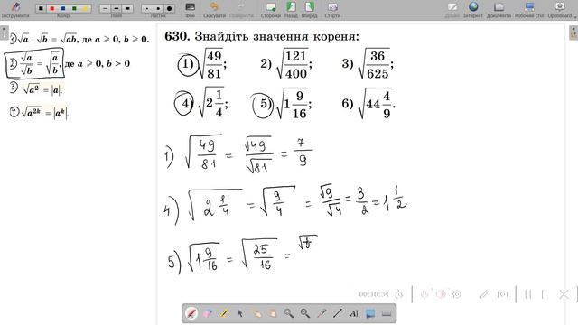Click recorder screenshot capture icon
Screen dimensions: 578x325
click(502, 294)
